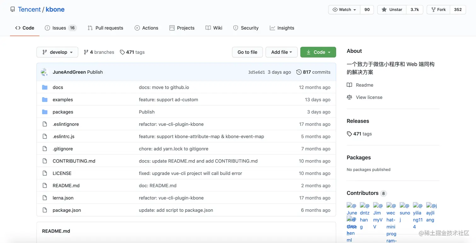The height and width of the screenshot is (243, 476).
Task: Click the branches icon next to 4 branches
Action: tap(86, 52)
